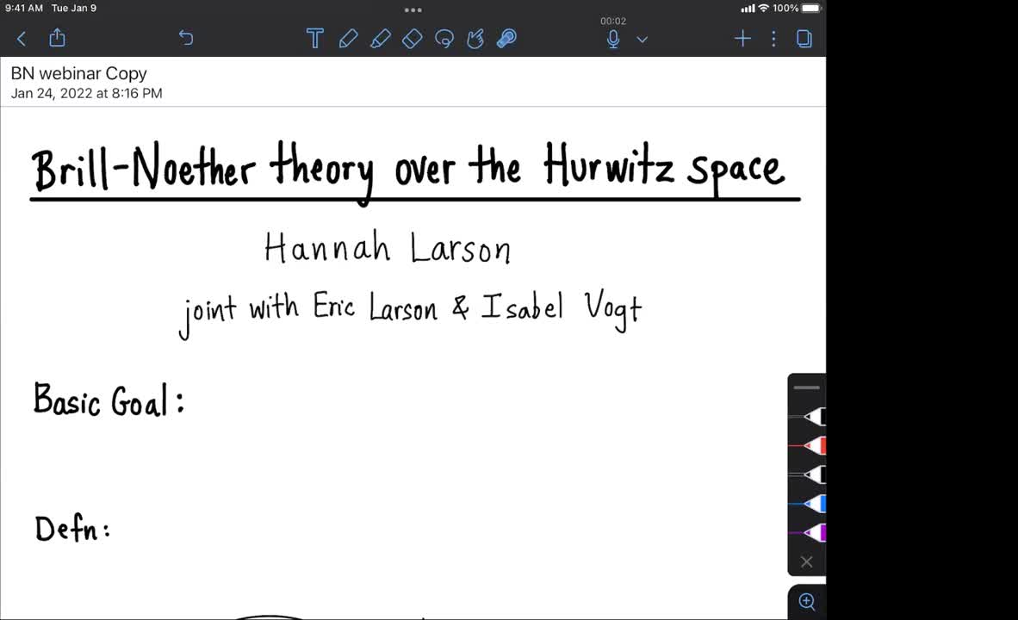Open the three-dot more options menu
The image size is (1018, 620).
(773, 39)
